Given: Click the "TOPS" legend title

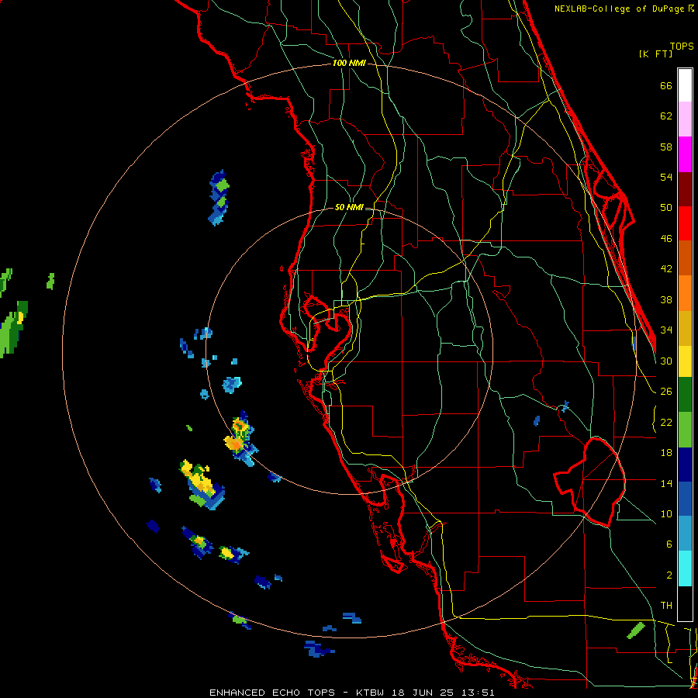Looking at the screenshot, I should 682,46.
